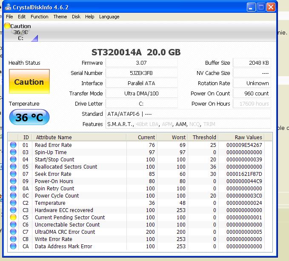289x261 pixels.
Task: Select the Seek Error Rate attribute name
Action: (x=53, y=174)
